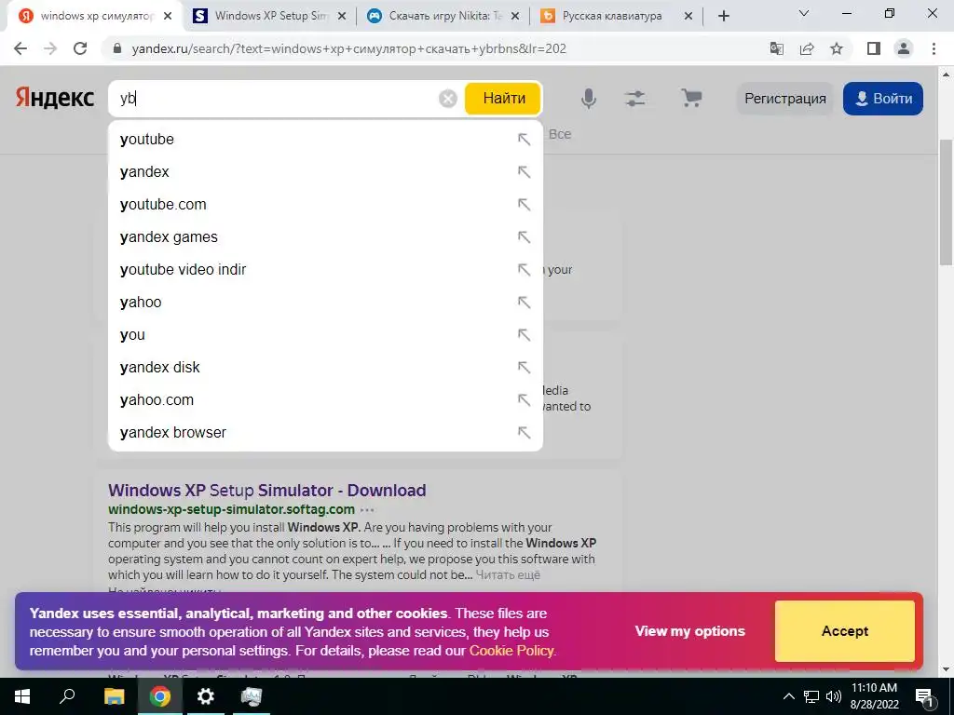Fill the search box with yandex browser via its arrow
The width and height of the screenshot is (954, 715).
tap(524, 432)
